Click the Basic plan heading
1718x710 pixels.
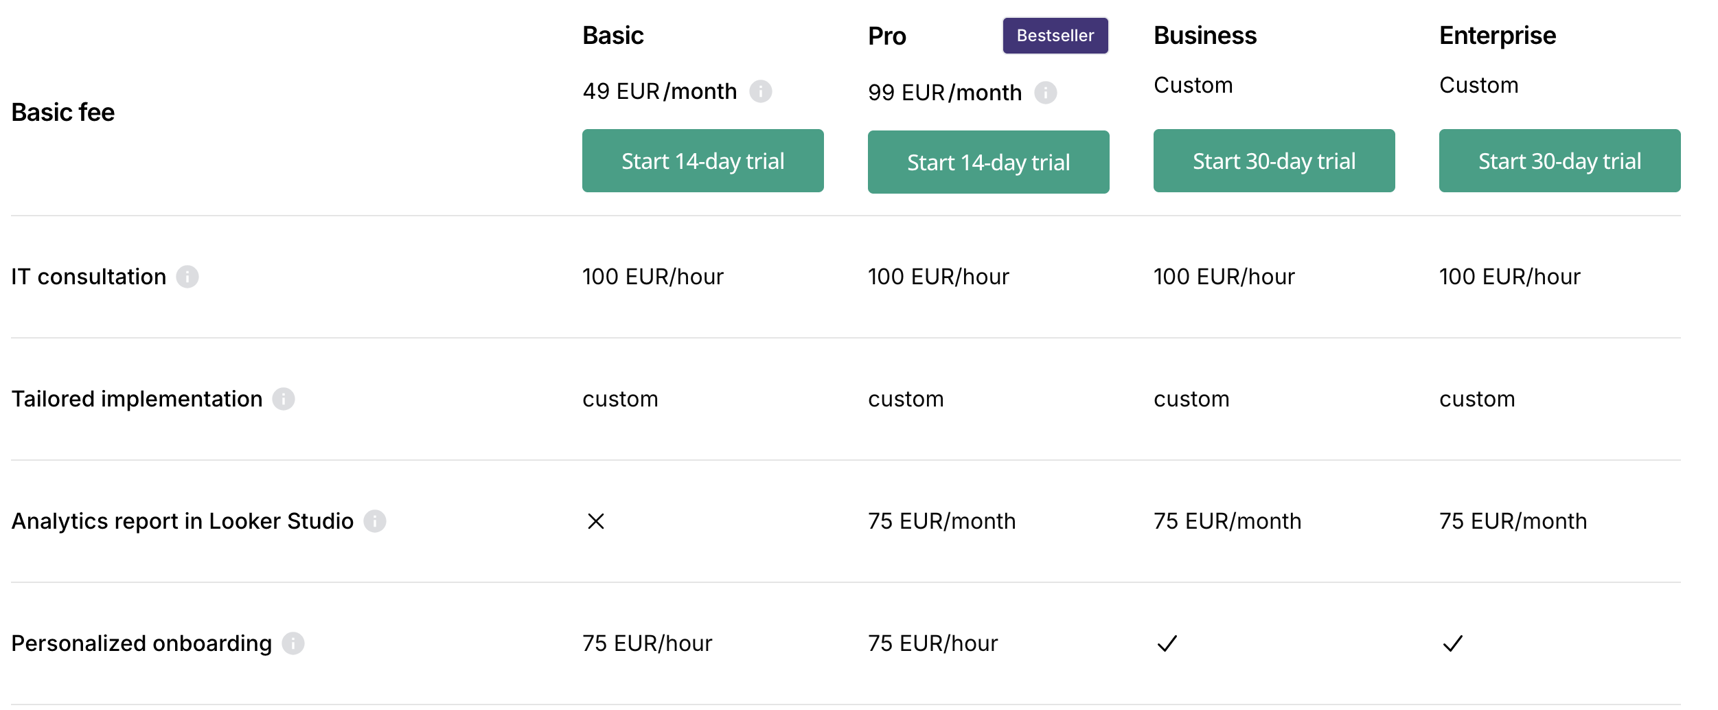pyautogui.click(x=613, y=36)
